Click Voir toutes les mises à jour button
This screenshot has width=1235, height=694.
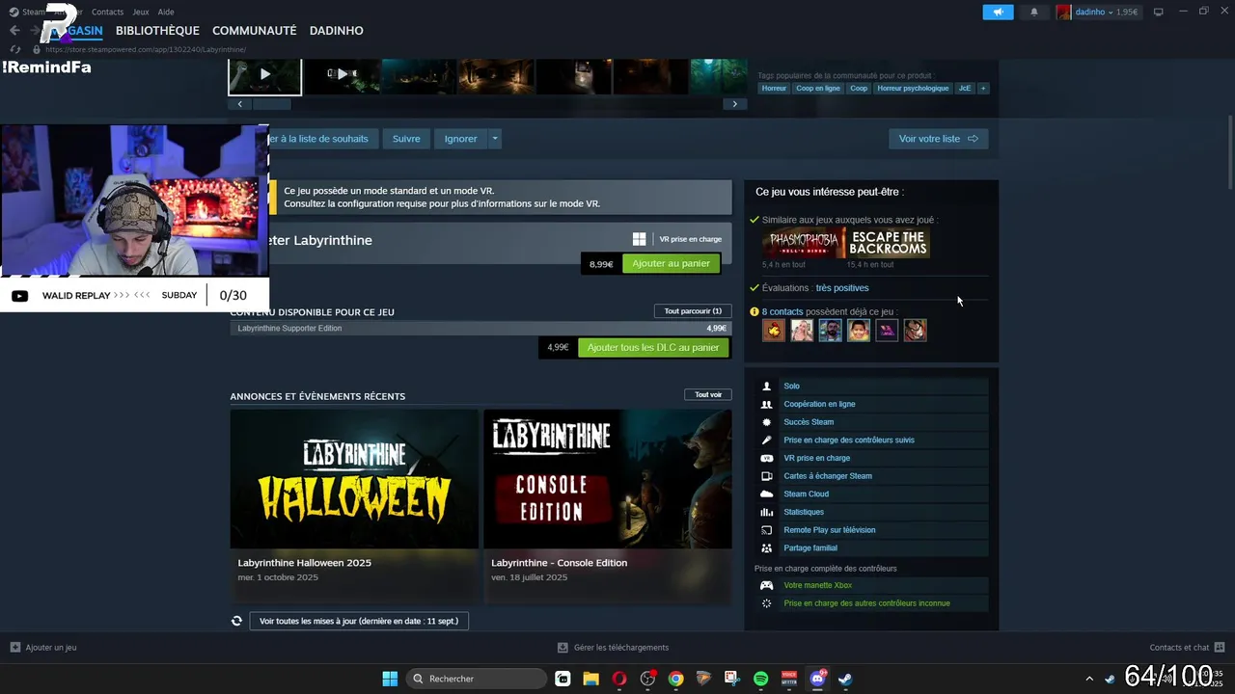359,621
